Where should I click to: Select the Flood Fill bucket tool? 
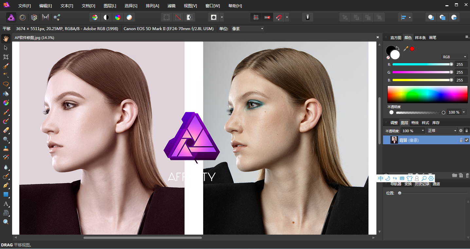(6, 94)
